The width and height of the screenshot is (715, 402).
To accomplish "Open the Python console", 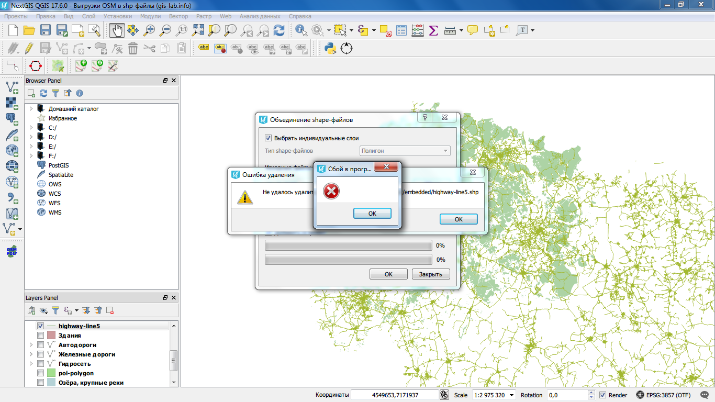I will [330, 49].
